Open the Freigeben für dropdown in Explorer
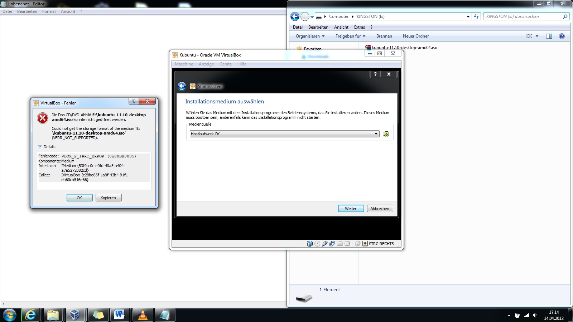Viewport: 573px width, 322px height. click(350, 36)
